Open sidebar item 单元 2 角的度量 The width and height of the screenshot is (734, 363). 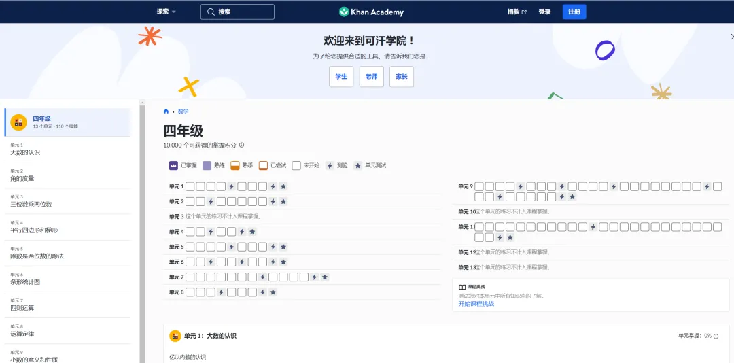(x=68, y=175)
